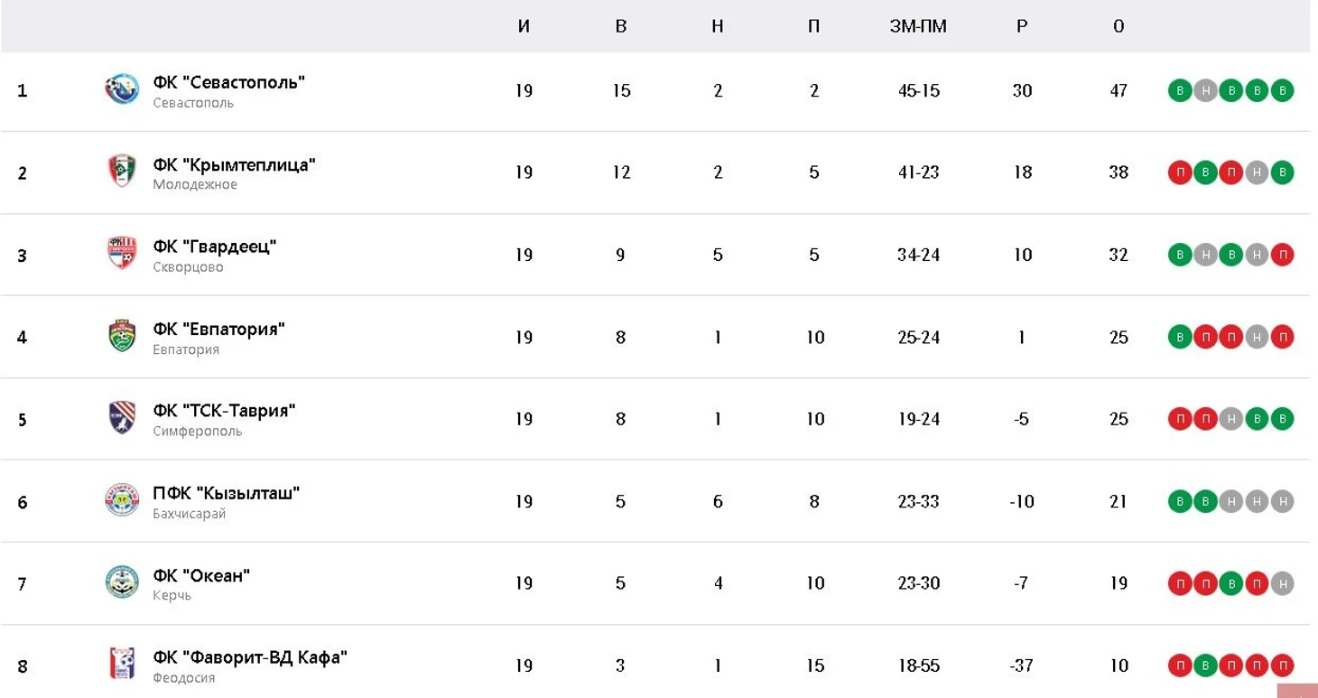Click the FC Sevastopol team logo
Screen dimensions: 1318x698
[x=122, y=89]
